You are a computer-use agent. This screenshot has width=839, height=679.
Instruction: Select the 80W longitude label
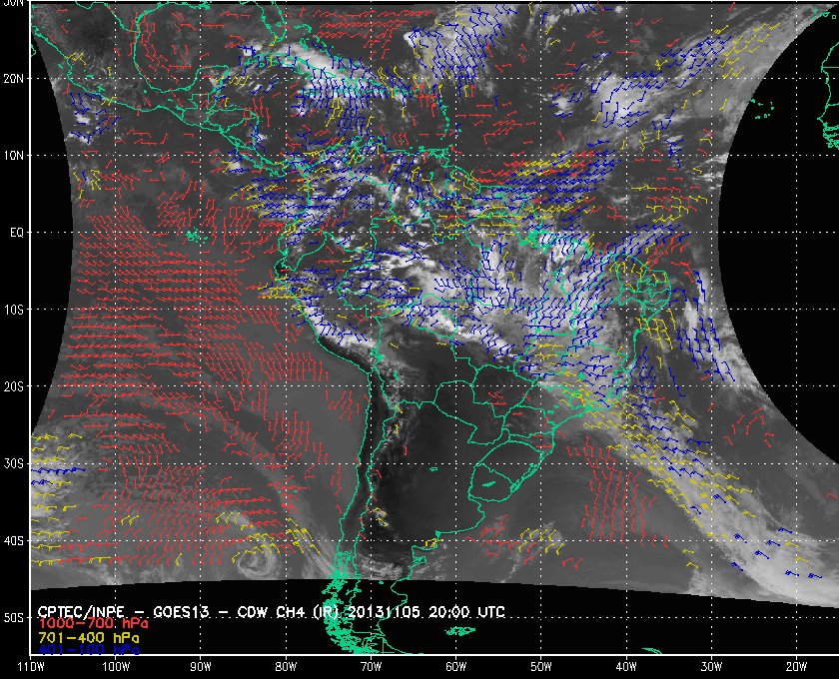pyautogui.click(x=286, y=666)
